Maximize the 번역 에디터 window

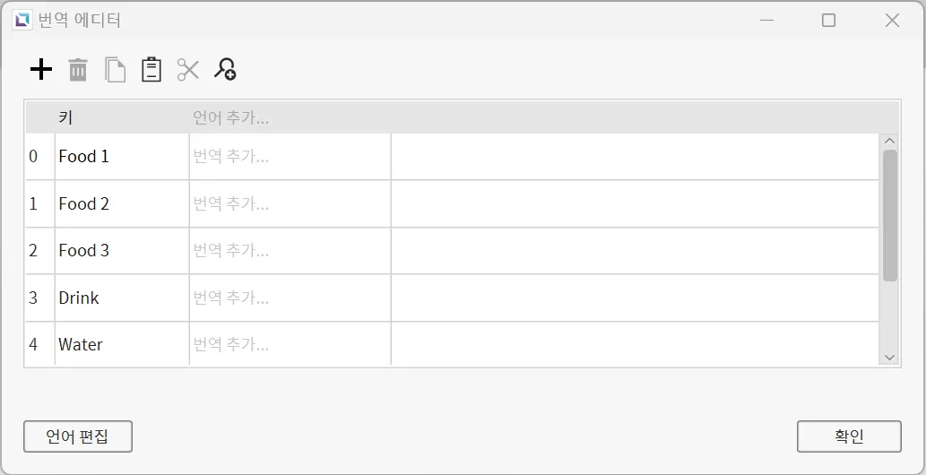click(828, 20)
